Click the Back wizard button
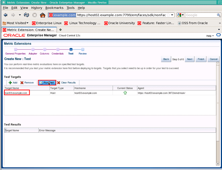This screenshot has width=222, height=170. pyautogui.click(x=166, y=59)
